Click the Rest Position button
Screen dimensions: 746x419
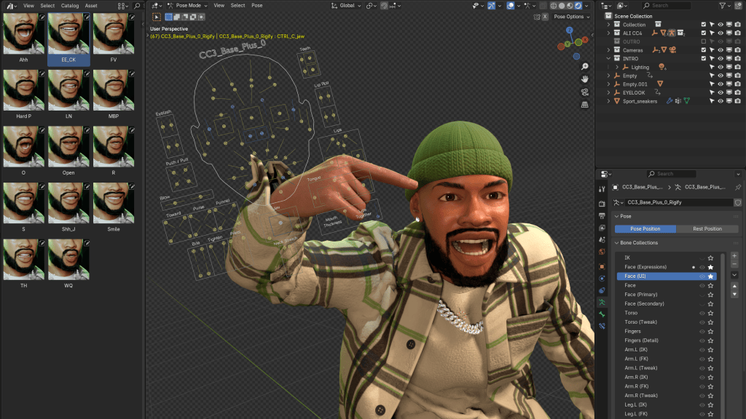pos(707,229)
